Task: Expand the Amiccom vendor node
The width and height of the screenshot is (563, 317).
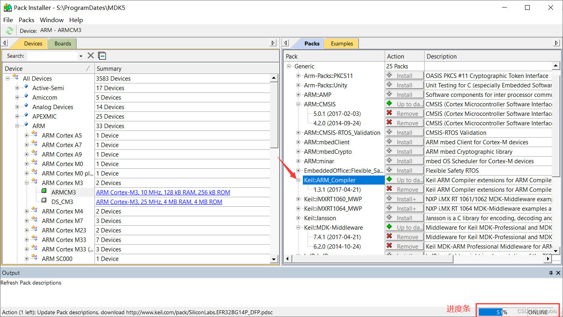Action: (17, 97)
